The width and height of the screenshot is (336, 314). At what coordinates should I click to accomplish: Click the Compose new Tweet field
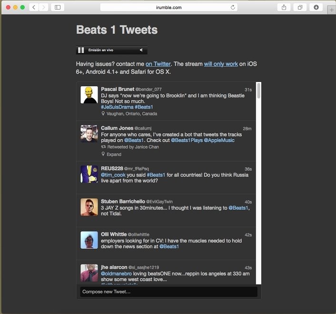[x=168, y=292]
